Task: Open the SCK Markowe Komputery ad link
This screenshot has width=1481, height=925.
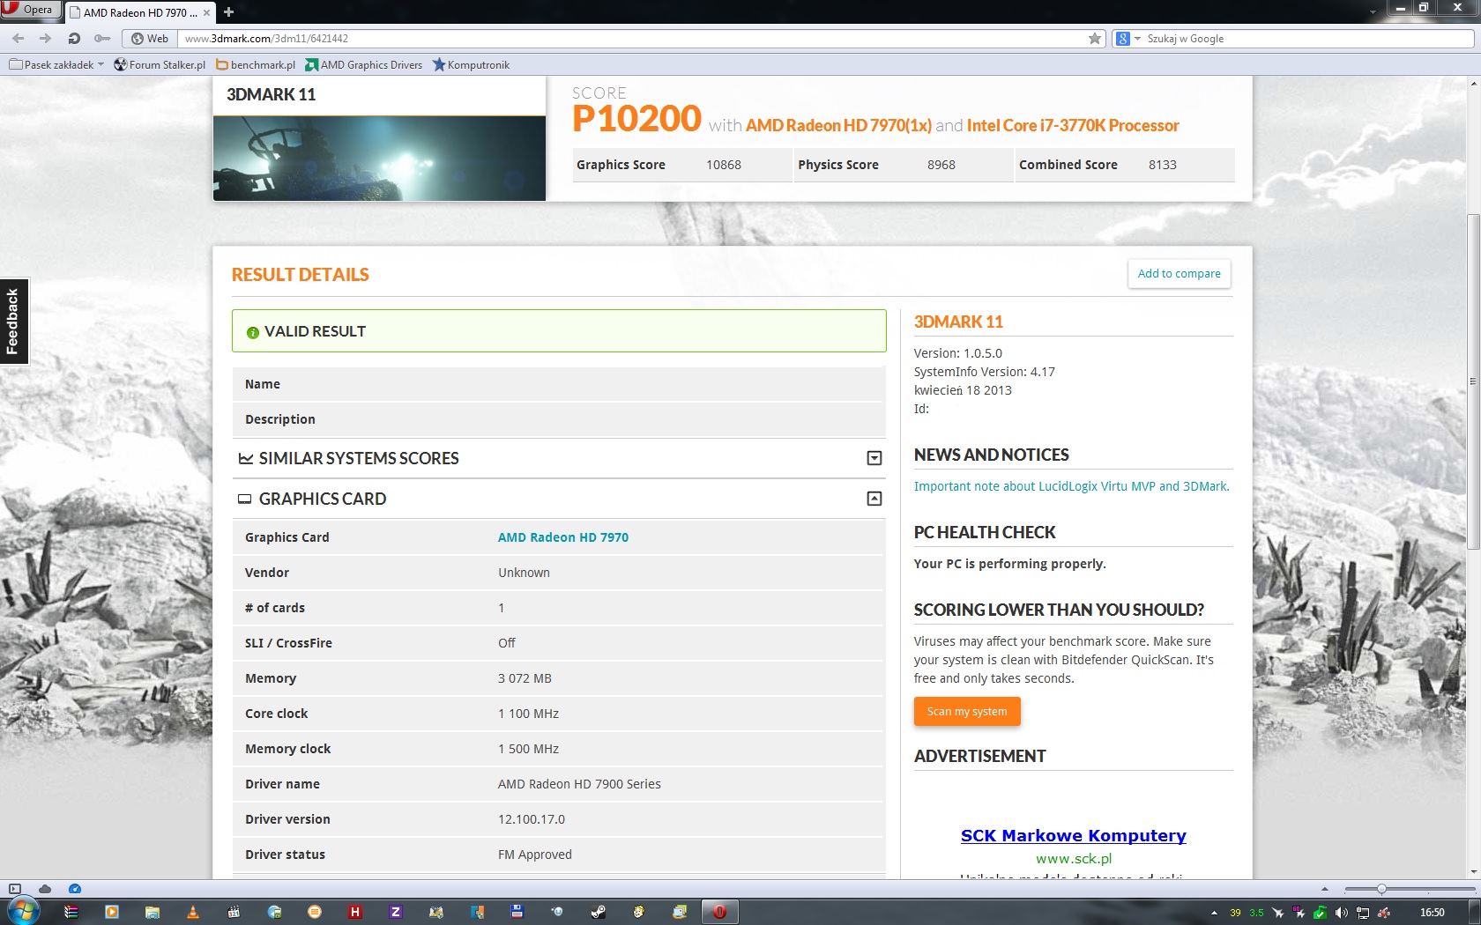Action: pos(1074,835)
